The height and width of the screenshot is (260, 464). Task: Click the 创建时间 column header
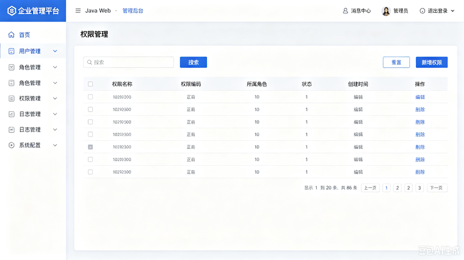click(358, 84)
